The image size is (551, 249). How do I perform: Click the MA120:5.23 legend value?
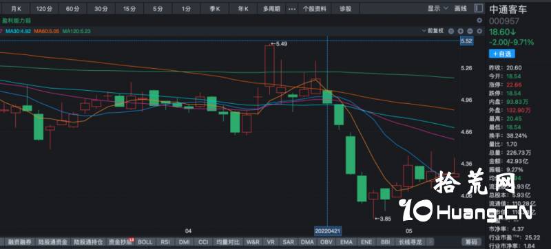pos(76,31)
